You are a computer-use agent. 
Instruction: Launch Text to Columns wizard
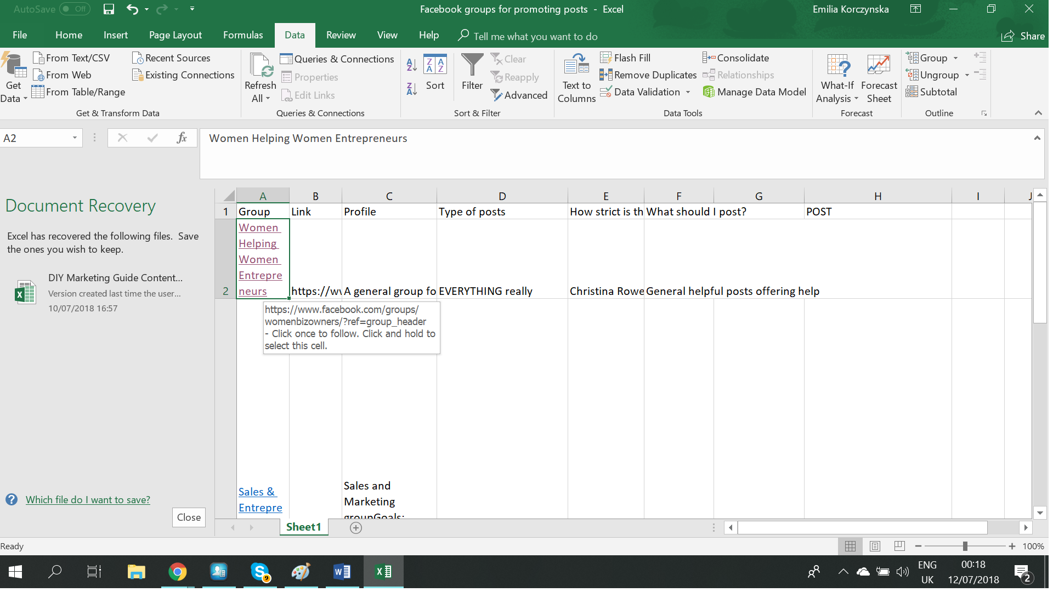[x=576, y=78]
